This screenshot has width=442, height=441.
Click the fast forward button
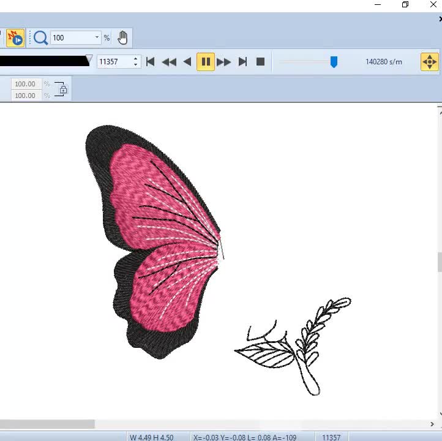click(x=224, y=62)
